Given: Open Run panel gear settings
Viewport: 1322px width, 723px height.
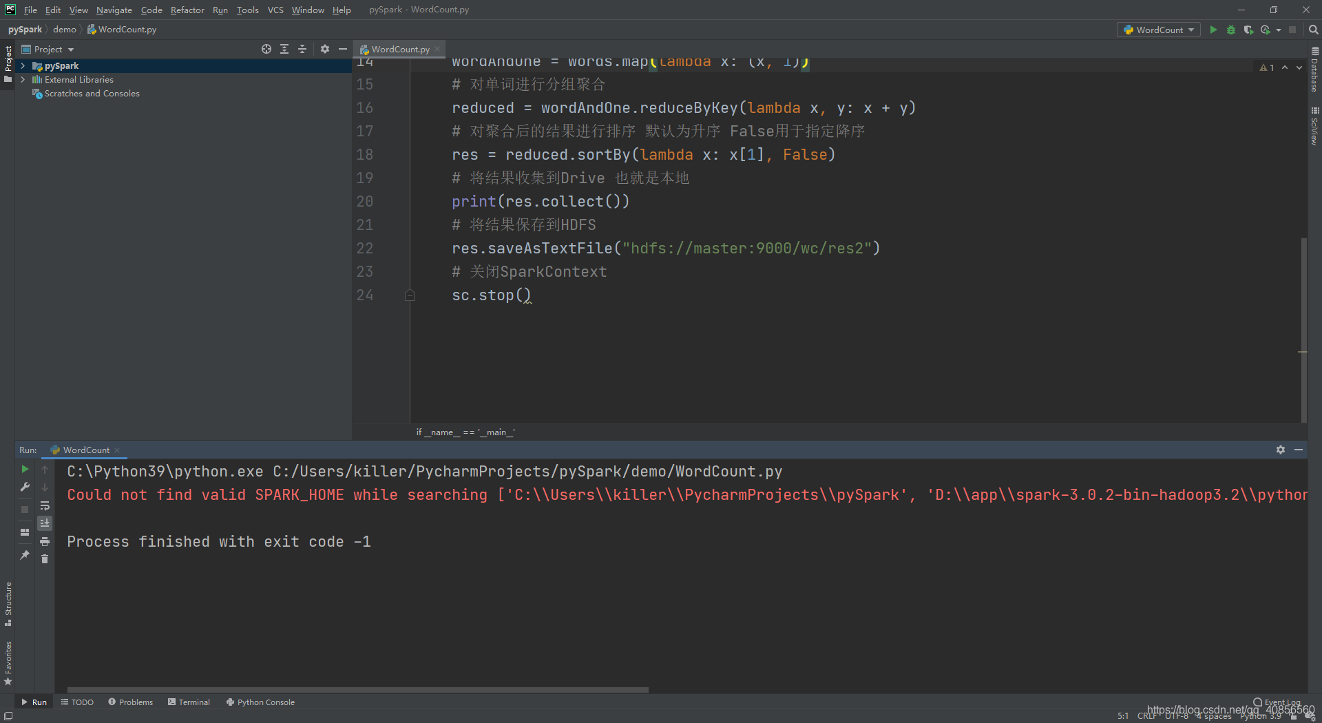Looking at the screenshot, I should point(1281,450).
